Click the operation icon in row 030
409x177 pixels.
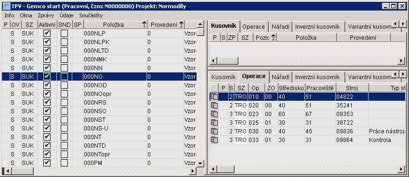pos(214,131)
